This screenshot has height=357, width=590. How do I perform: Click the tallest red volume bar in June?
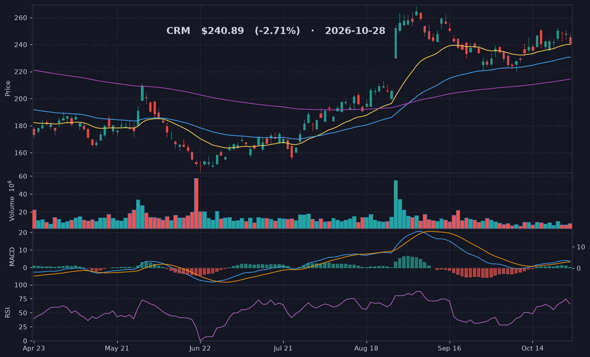point(196,203)
